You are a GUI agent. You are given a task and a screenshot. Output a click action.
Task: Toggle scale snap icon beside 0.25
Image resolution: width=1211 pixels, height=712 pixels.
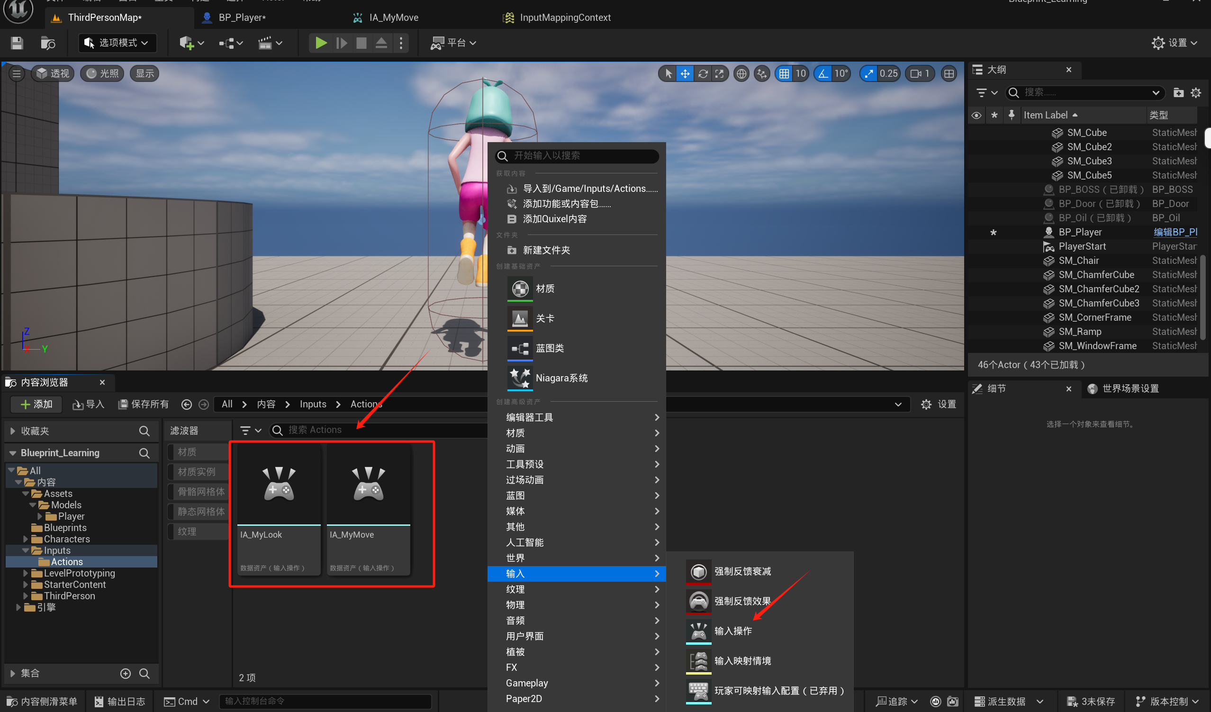[868, 73]
